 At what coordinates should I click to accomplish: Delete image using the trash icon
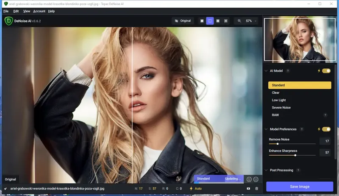tap(257, 189)
